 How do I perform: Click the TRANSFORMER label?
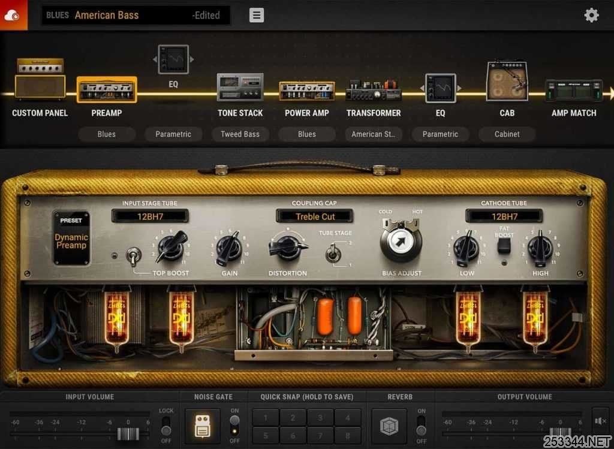tap(374, 113)
